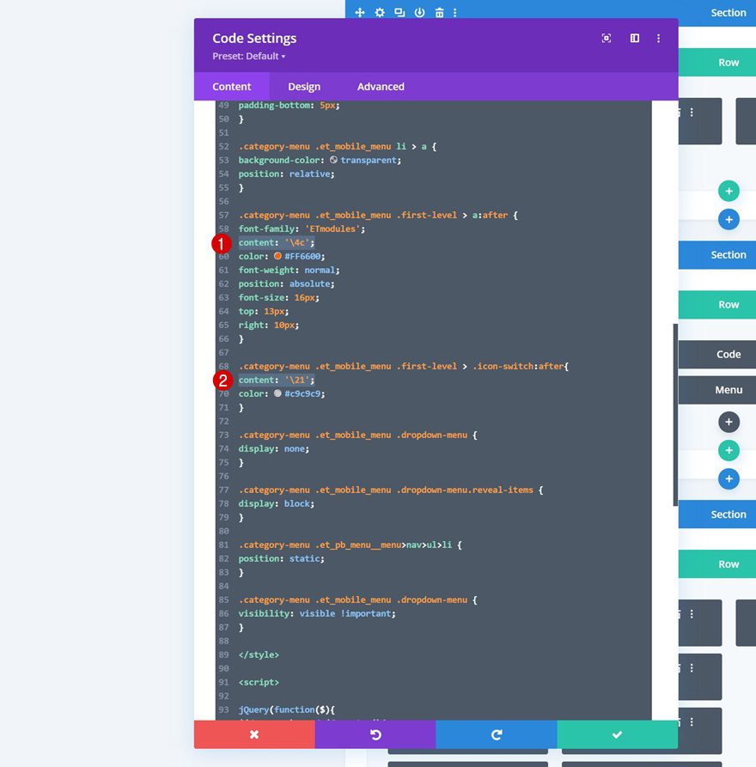756x767 pixels.
Task: Open the section's three-dot menu in the blue toolbar
Action: [x=455, y=12]
